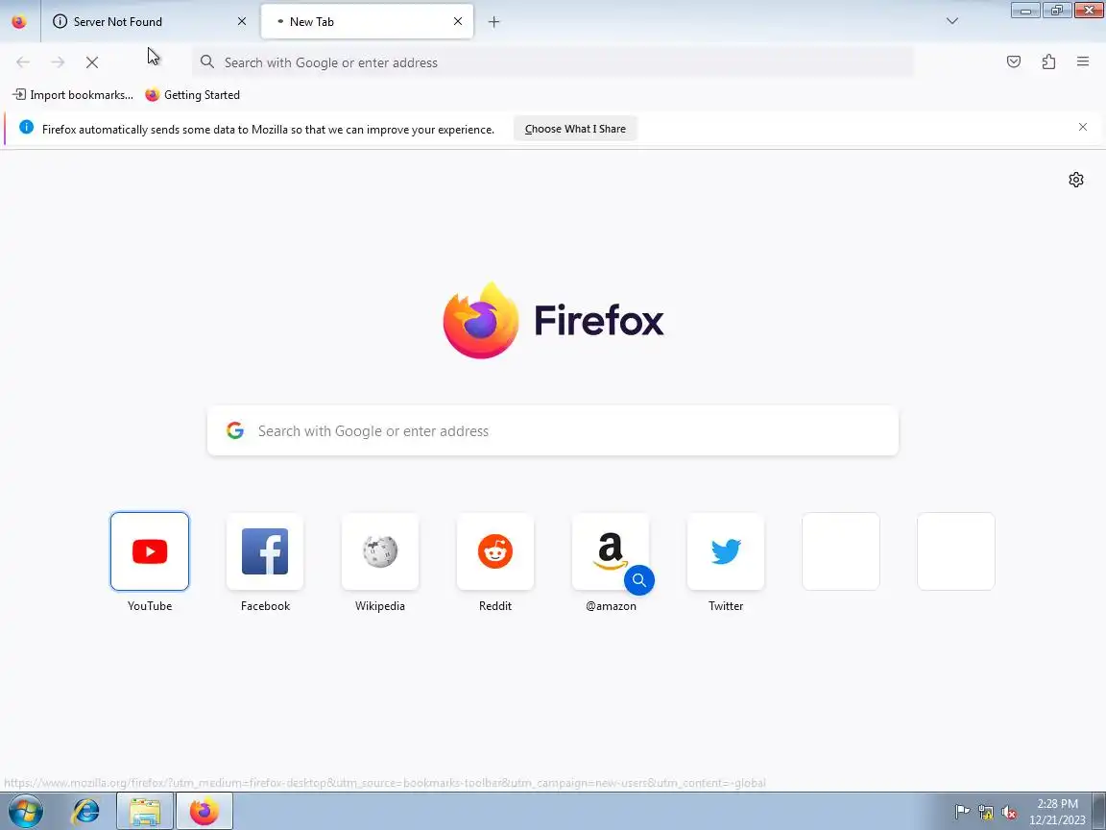Expand the List all tabs chevron
The height and width of the screenshot is (830, 1106).
952,21
